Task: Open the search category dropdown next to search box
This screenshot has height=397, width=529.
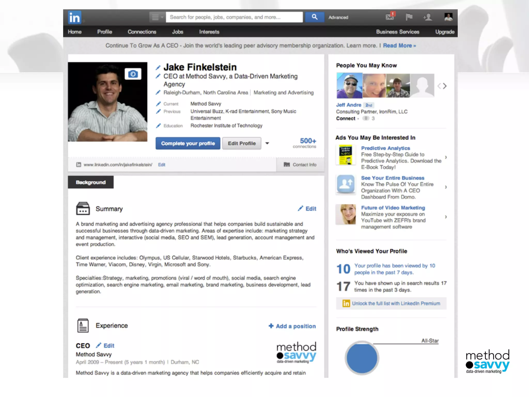Action: (x=157, y=17)
